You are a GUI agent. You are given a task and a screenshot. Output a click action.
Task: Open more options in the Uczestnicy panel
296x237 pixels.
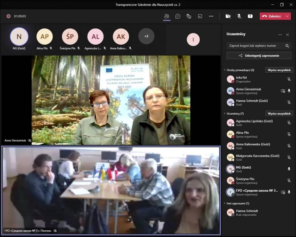point(280,35)
